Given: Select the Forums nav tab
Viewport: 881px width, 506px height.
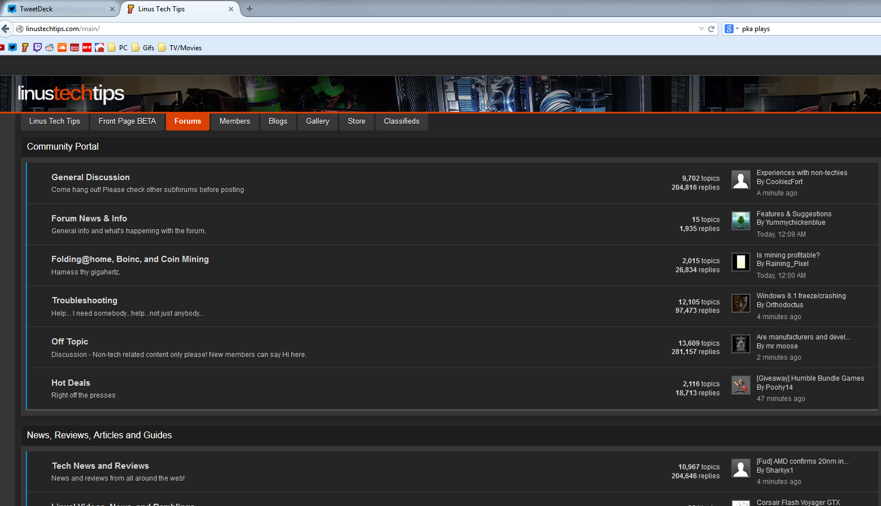Looking at the screenshot, I should pyautogui.click(x=187, y=121).
